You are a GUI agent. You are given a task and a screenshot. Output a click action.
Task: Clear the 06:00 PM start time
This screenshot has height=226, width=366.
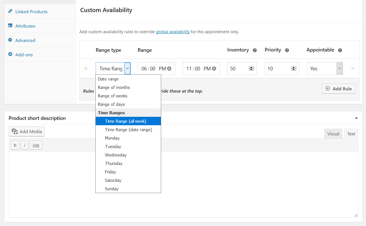(169, 68)
